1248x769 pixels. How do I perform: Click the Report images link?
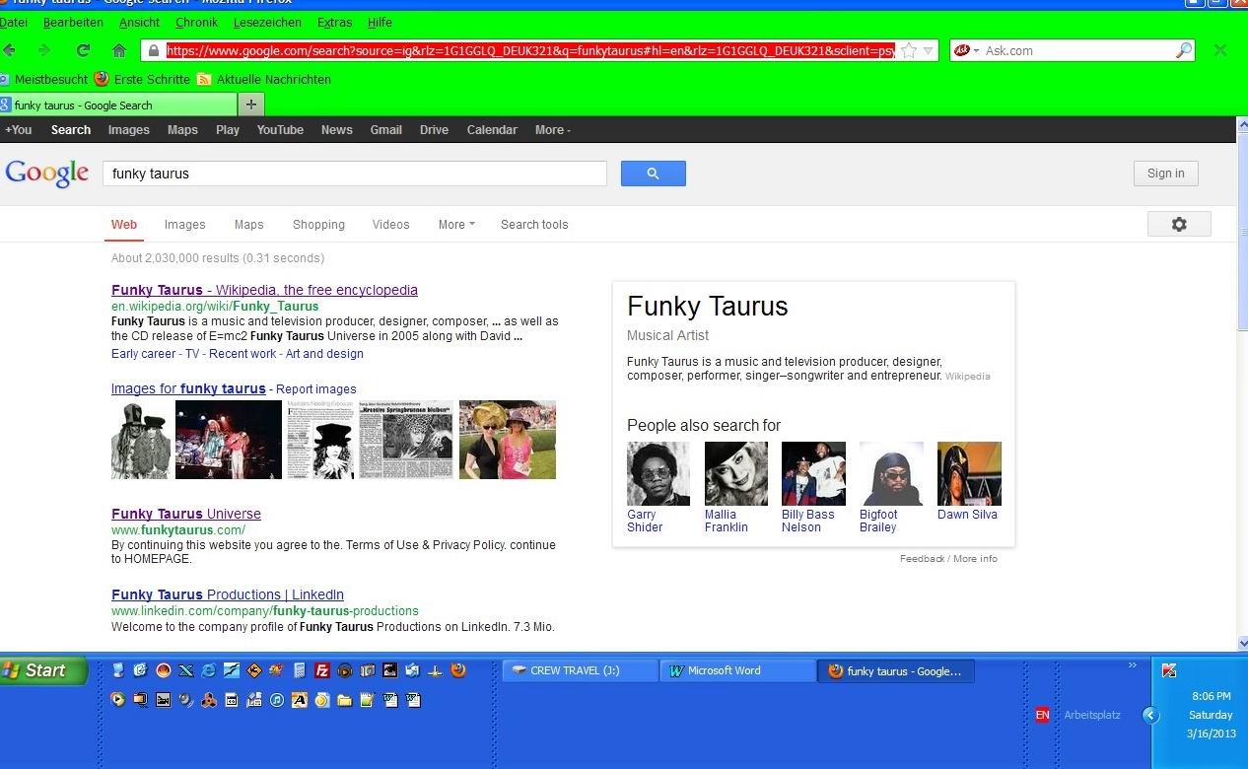316,389
